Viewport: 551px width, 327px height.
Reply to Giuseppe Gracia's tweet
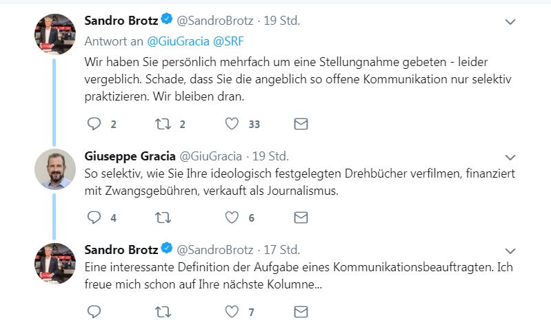[x=94, y=218]
